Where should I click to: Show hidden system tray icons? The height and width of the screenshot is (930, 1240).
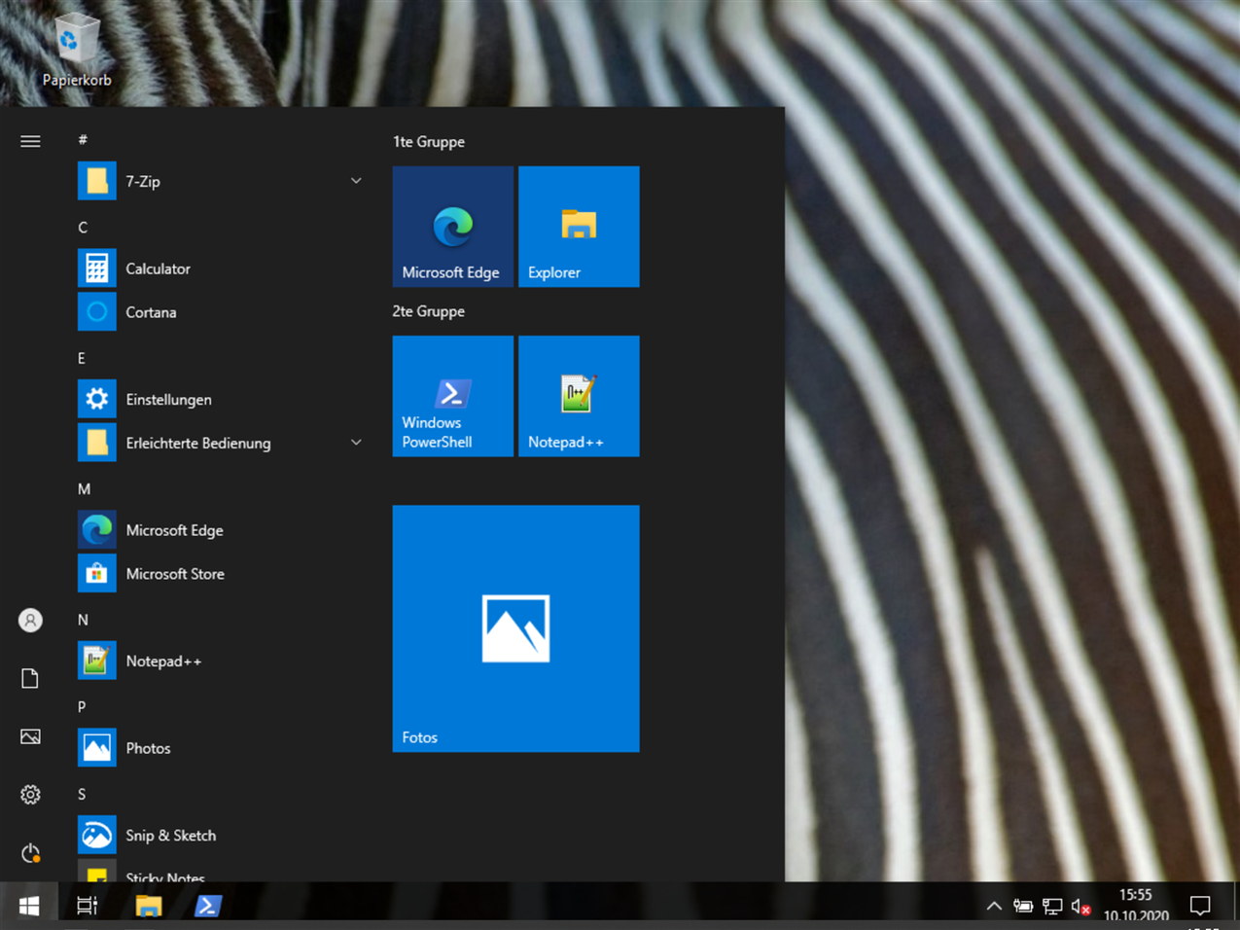993,906
